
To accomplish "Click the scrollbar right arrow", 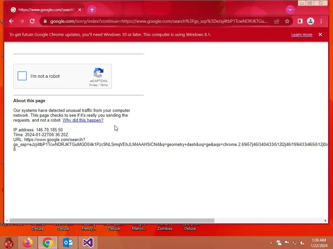I will click(325, 220).
